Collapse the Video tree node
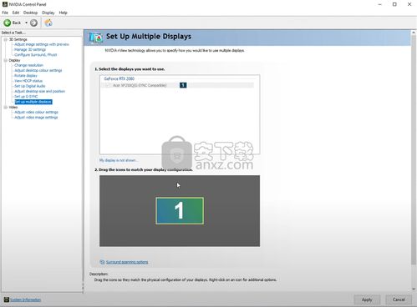 point(6,107)
